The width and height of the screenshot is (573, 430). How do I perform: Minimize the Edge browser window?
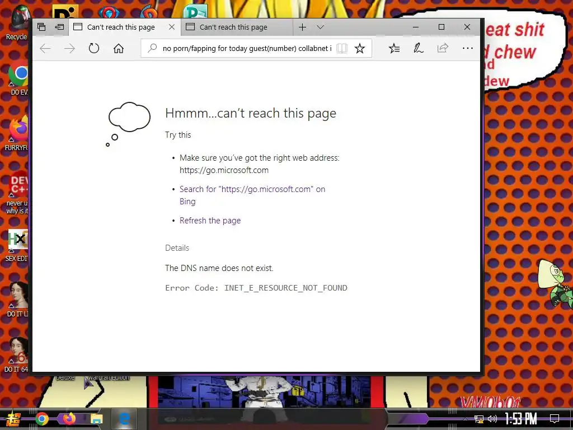click(x=416, y=27)
